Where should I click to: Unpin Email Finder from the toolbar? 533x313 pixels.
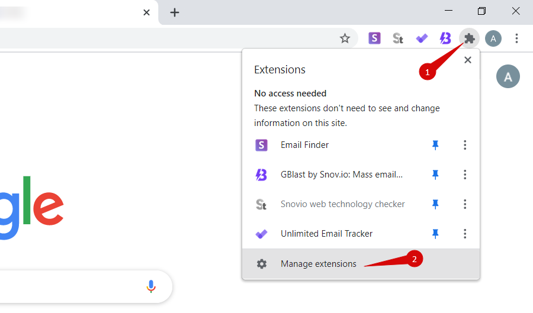point(435,145)
